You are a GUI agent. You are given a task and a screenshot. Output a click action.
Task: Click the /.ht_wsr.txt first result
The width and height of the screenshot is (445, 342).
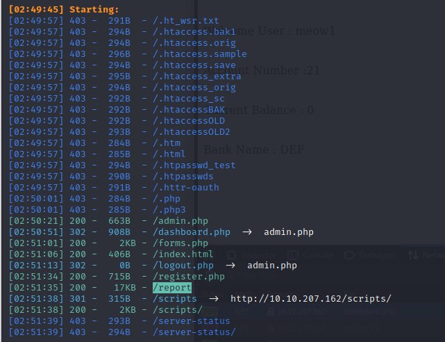[x=185, y=21]
